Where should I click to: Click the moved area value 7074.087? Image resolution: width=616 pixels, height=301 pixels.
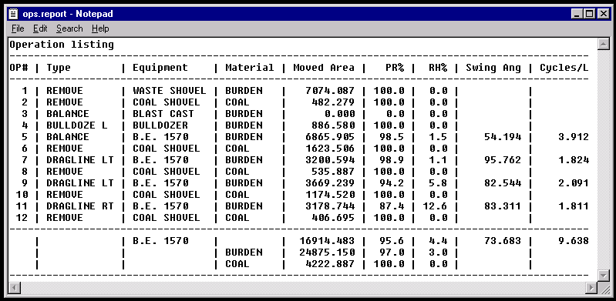(x=330, y=91)
